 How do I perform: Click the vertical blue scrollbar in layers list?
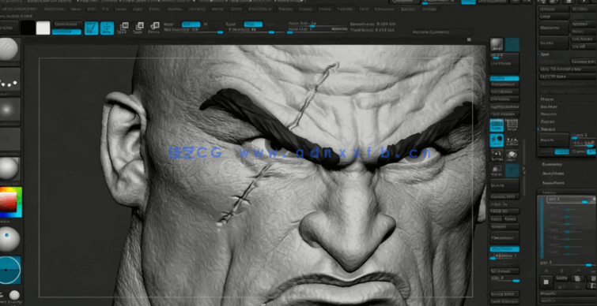(542, 227)
